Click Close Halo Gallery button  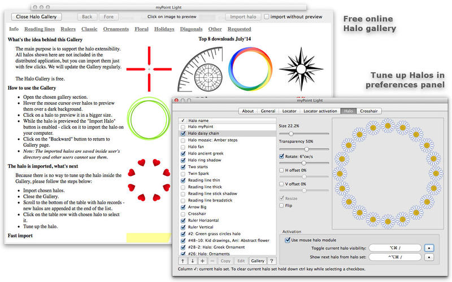(x=36, y=17)
